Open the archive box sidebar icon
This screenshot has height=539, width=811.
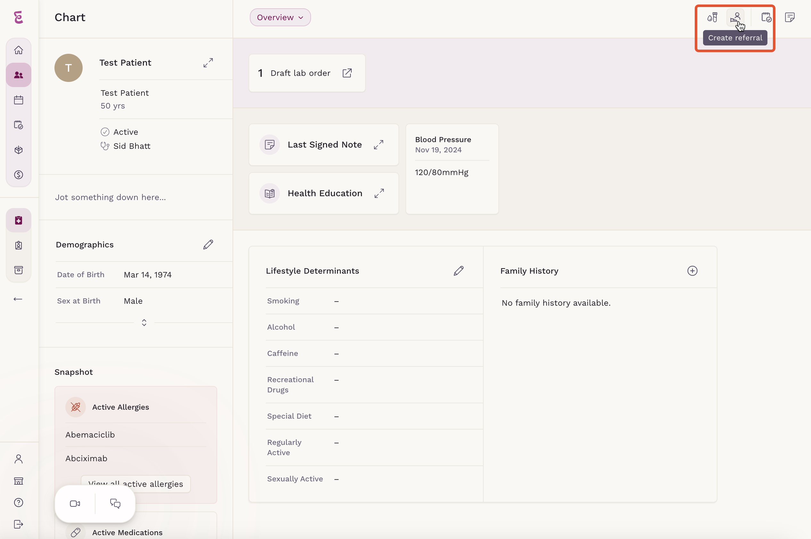pyautogui.click(x=19, y=270)
